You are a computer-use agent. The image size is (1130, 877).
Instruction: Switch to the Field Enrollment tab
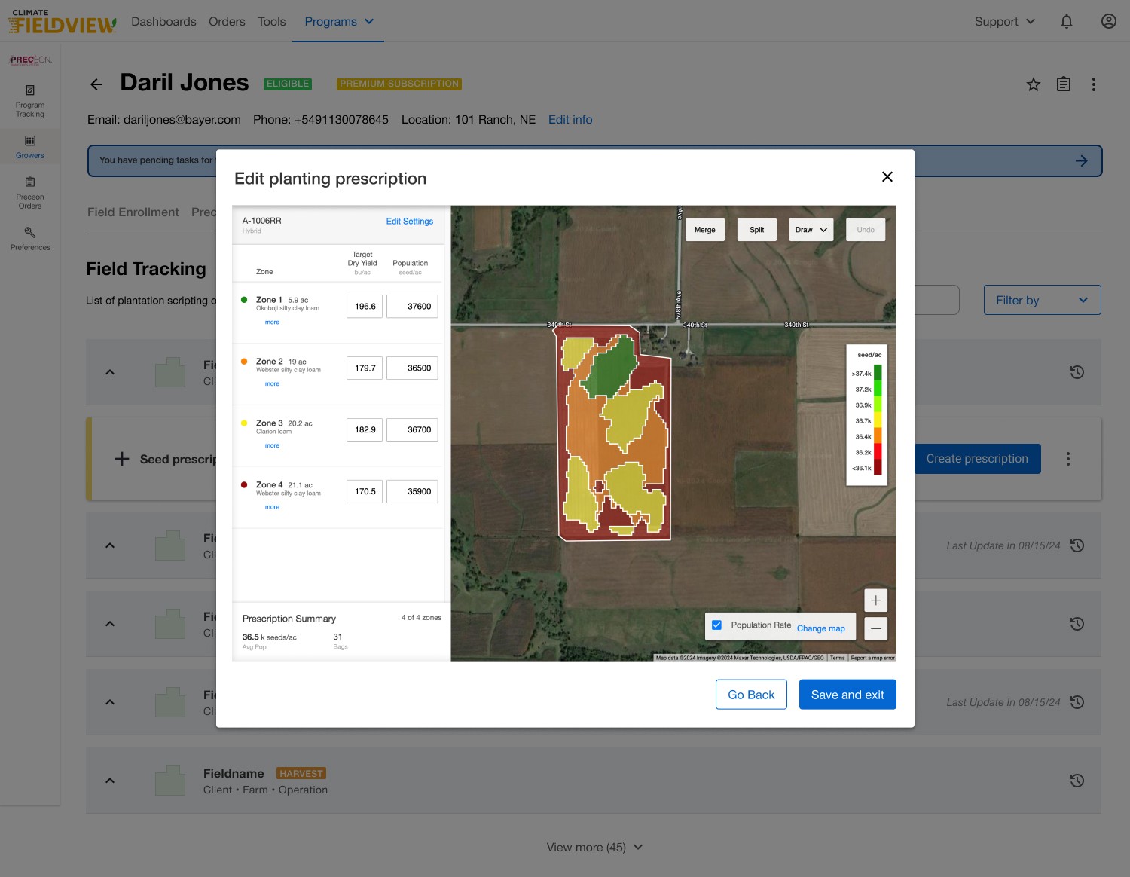[x=133, y=212]
